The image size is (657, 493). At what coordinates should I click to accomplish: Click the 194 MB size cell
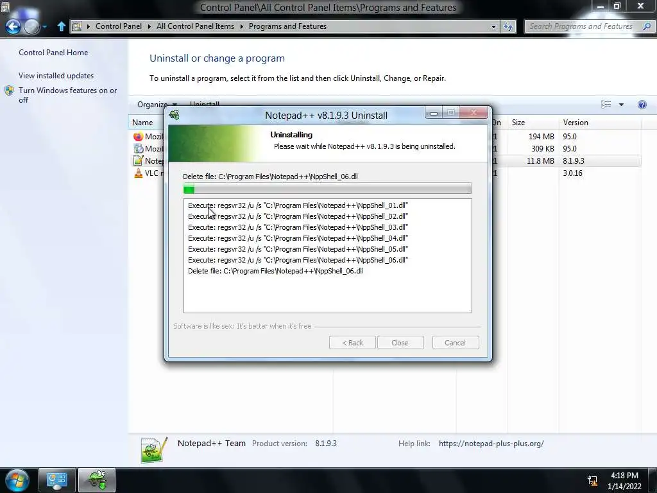pos(541,137)
